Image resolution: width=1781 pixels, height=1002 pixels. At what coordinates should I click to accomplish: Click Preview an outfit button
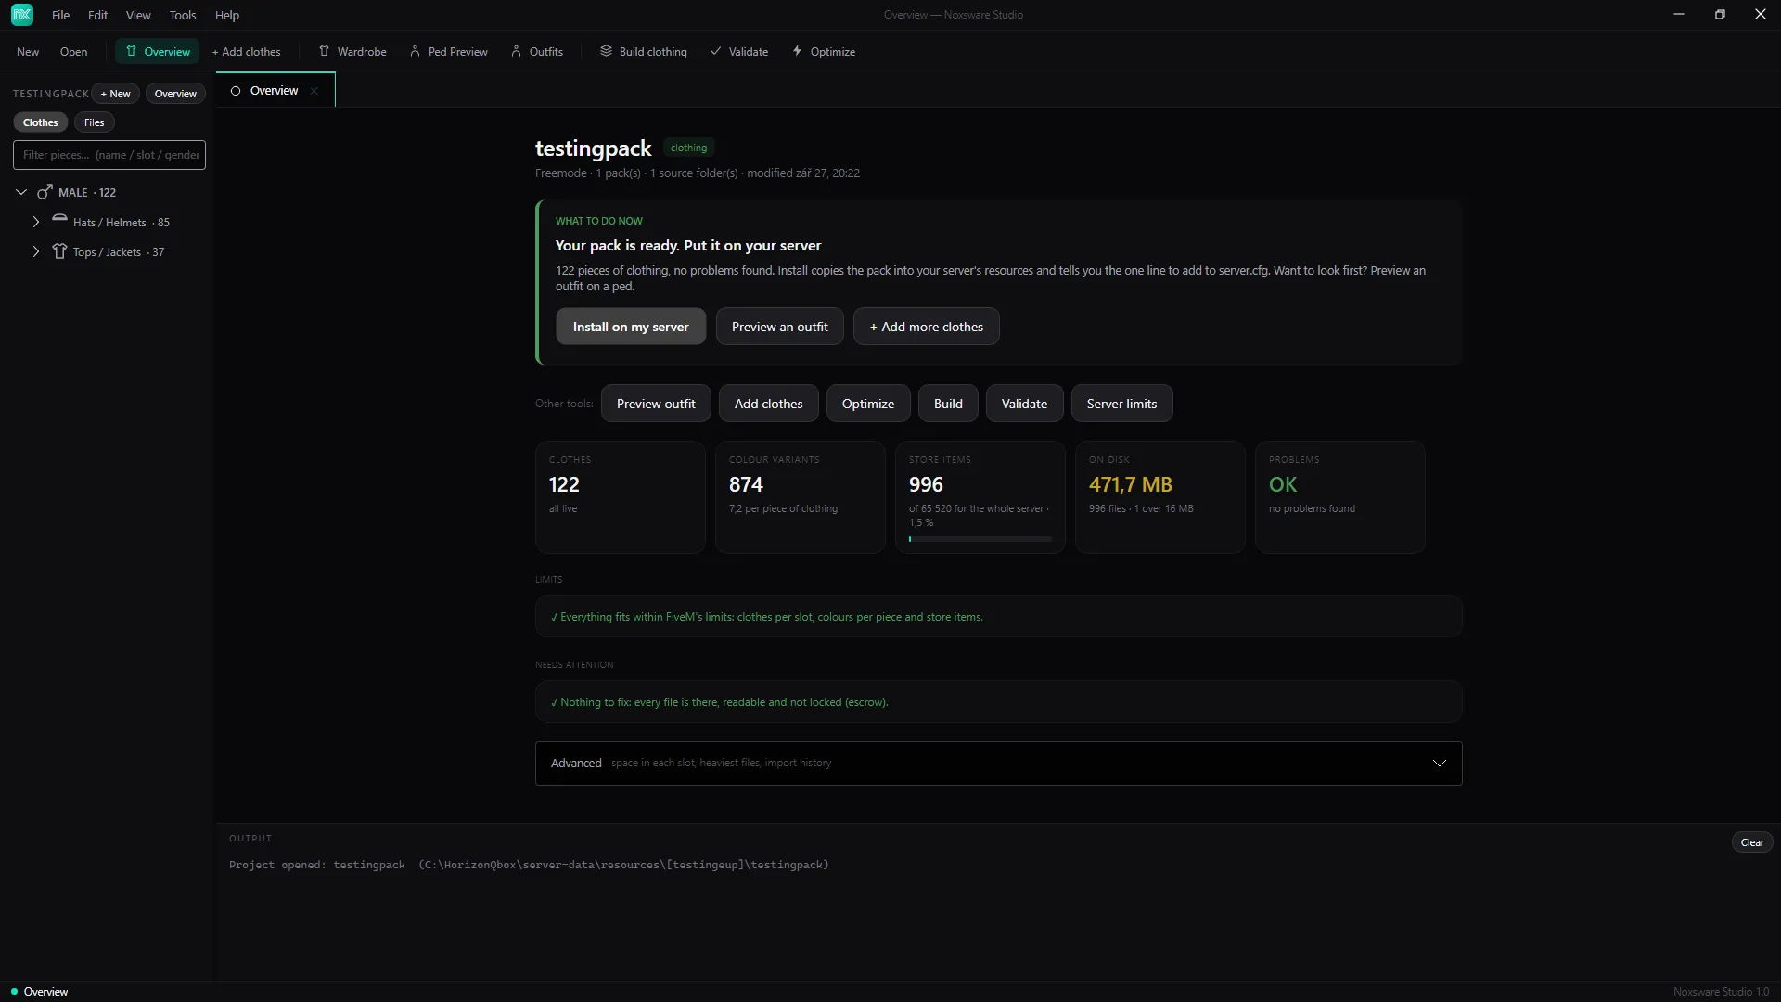pyautogui.click(x=780, y=327)
